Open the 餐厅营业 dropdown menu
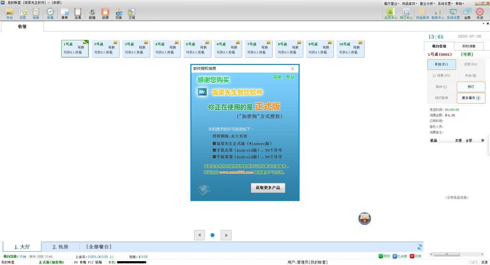Viewport: 490px width, 265px height. point(391,3)
